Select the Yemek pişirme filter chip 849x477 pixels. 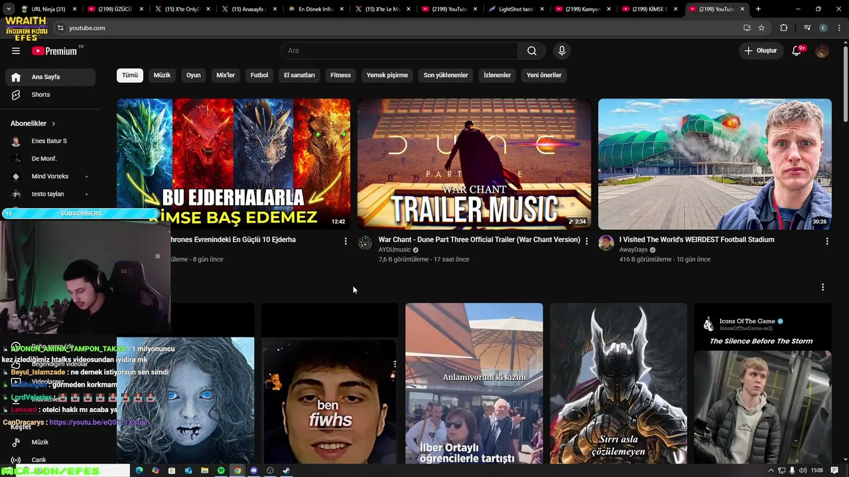tap(387, 75)
